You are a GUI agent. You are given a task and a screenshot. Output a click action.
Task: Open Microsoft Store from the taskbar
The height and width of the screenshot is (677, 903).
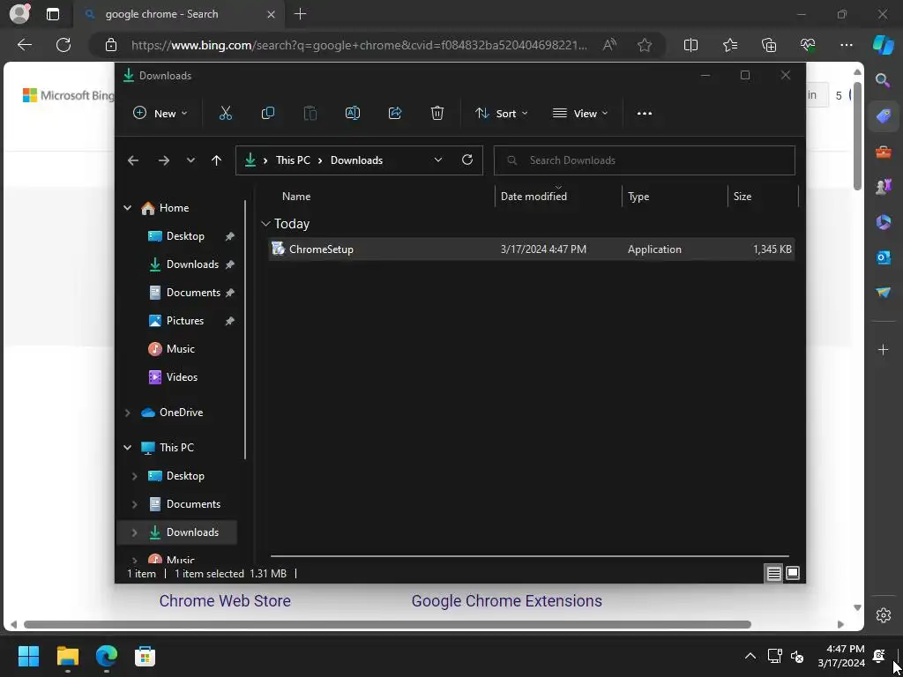click(x=145, y=656)
